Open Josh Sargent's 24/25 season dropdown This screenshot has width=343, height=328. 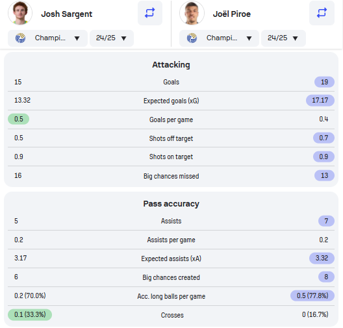pos(112,38)
